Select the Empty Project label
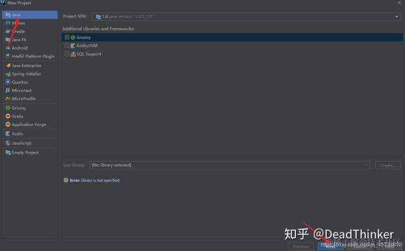The width and height of the screenshot is (405, 251). 25,153
